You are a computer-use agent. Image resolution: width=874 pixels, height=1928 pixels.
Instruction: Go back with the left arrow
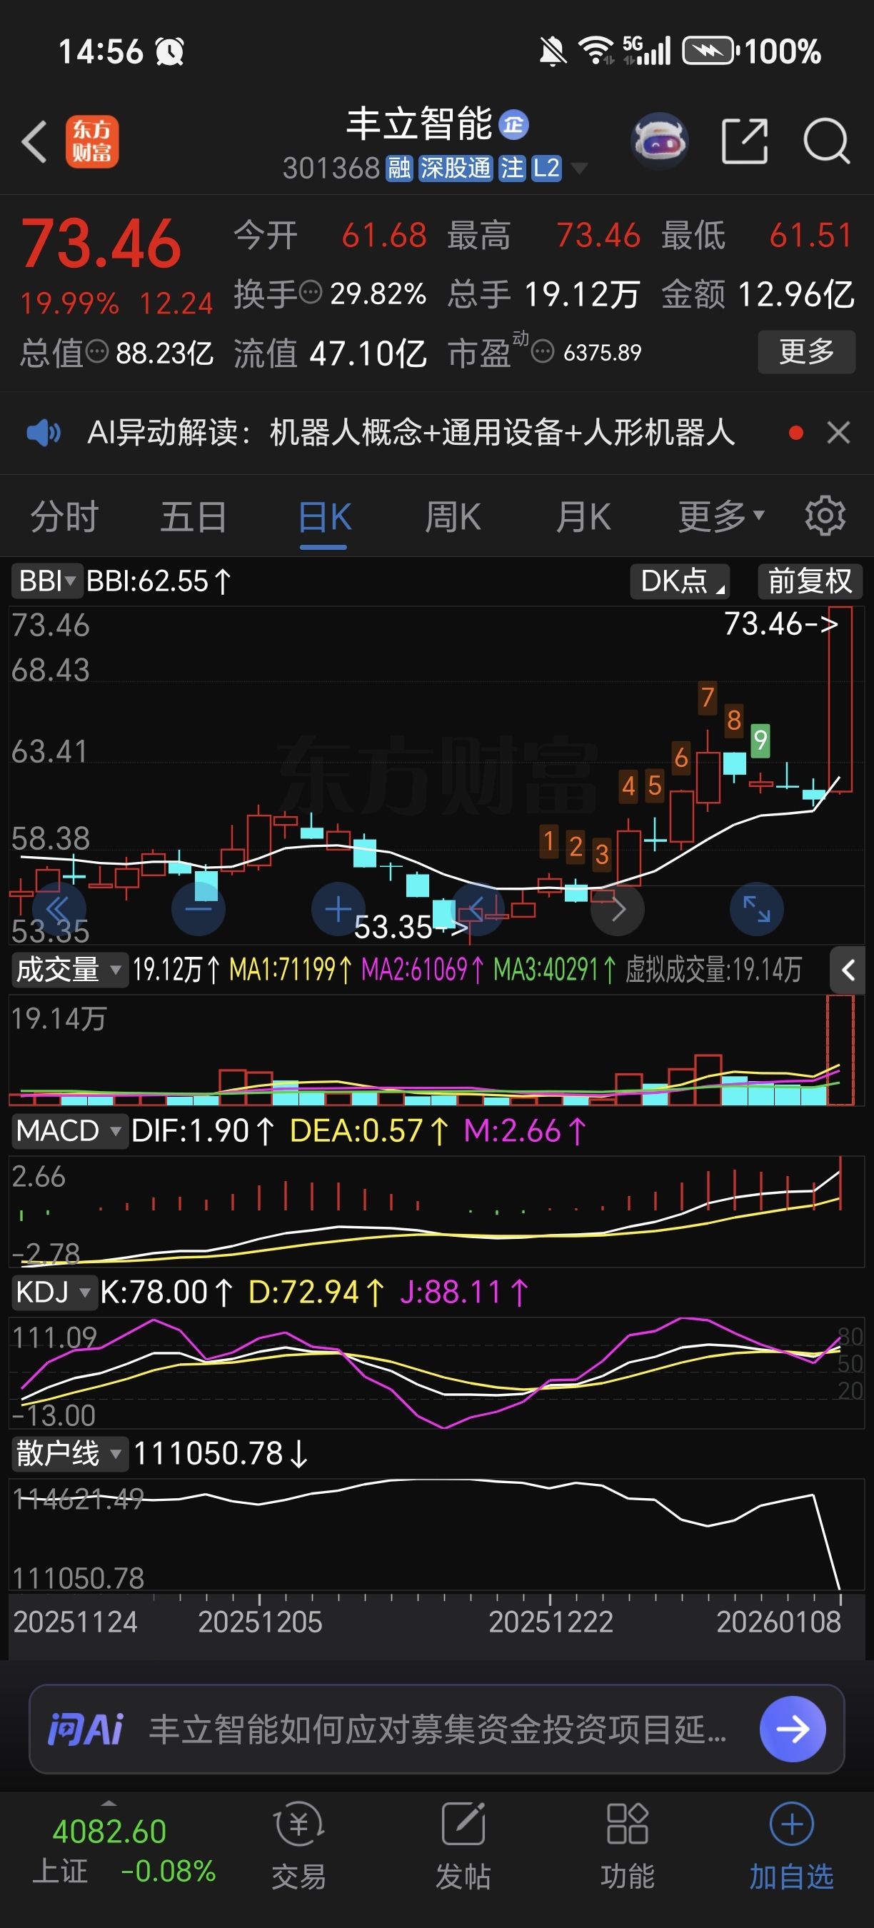click(34, 141)
